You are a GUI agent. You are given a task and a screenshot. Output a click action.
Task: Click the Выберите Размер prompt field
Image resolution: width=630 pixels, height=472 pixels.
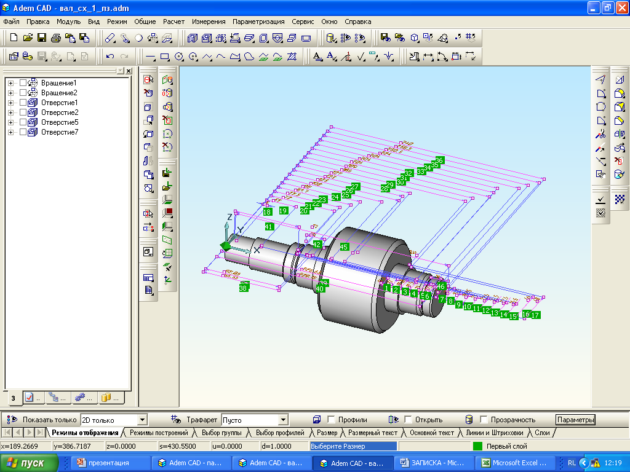tap(353, 446)
